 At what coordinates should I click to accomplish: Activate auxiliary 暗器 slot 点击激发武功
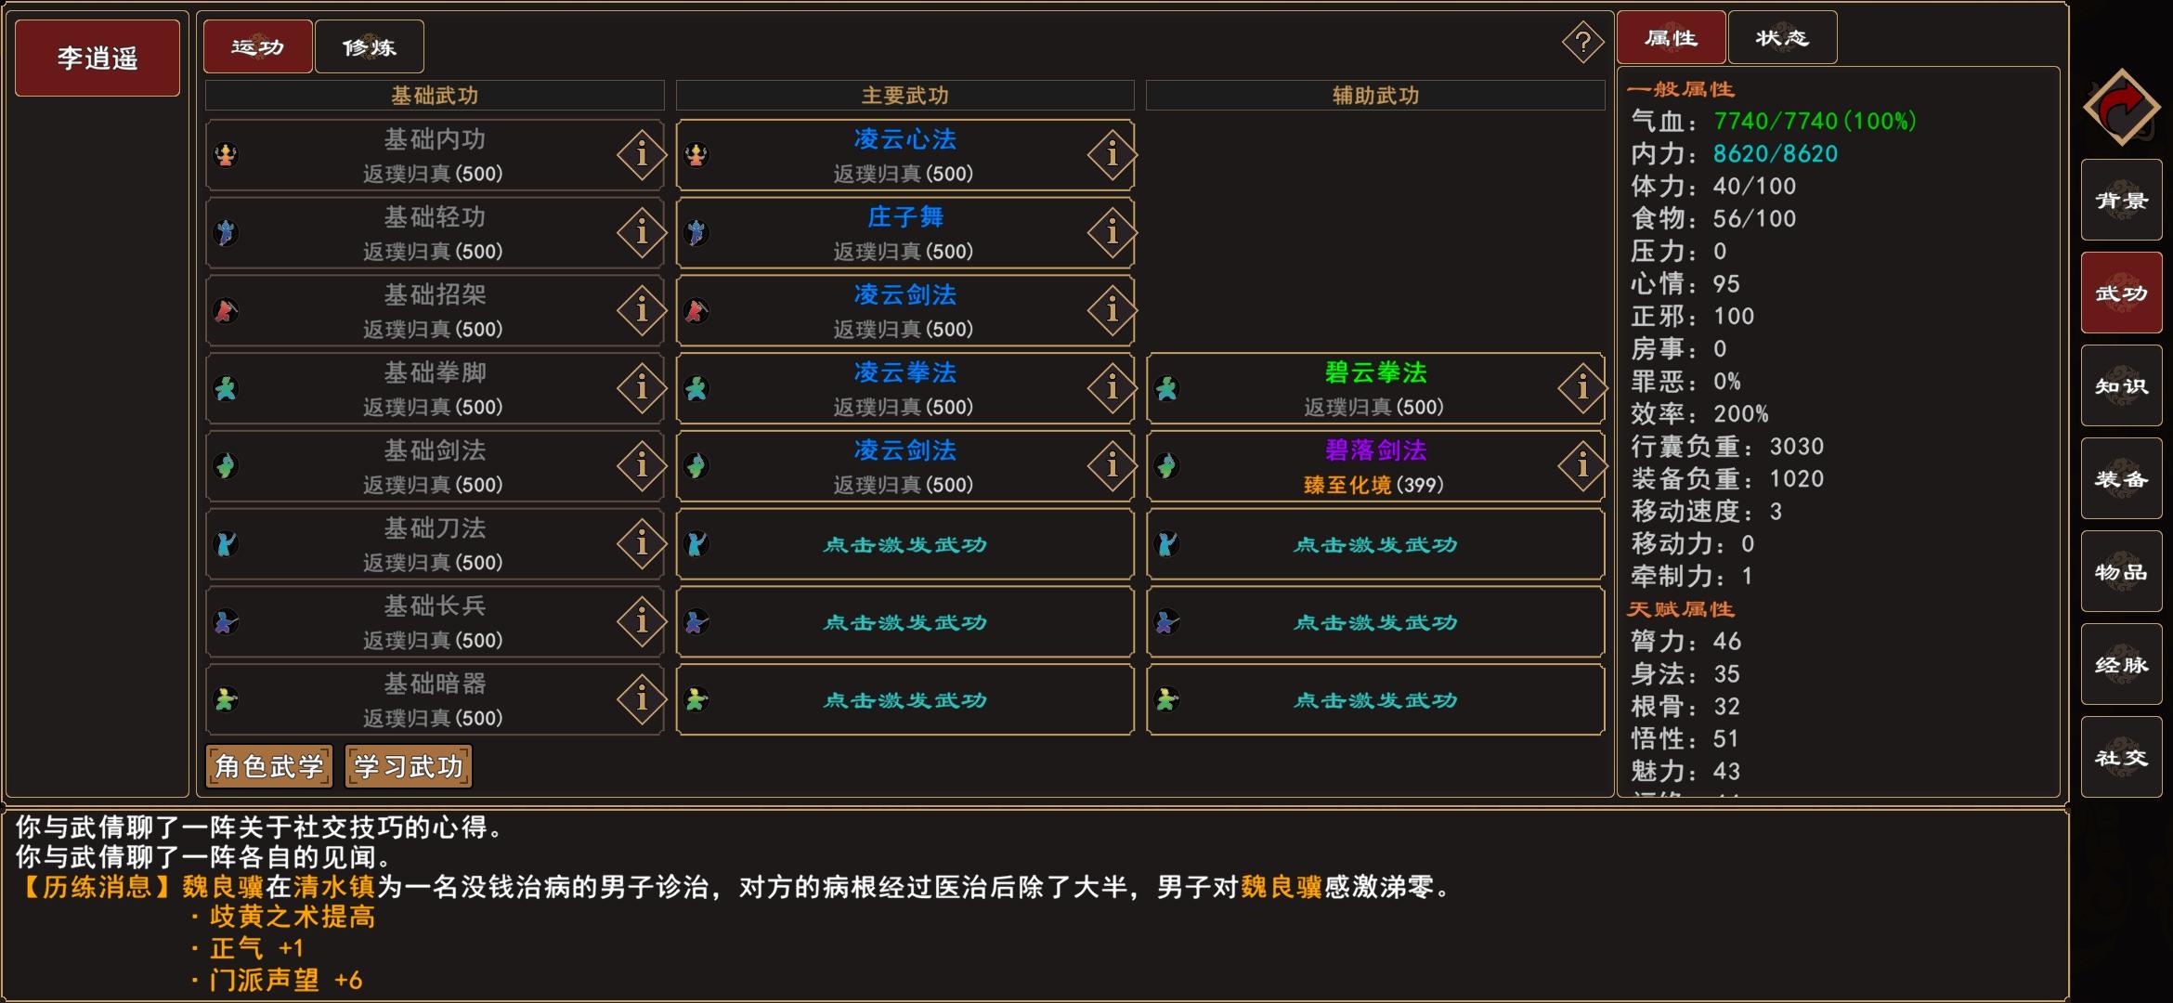(x=1375, y=699)
